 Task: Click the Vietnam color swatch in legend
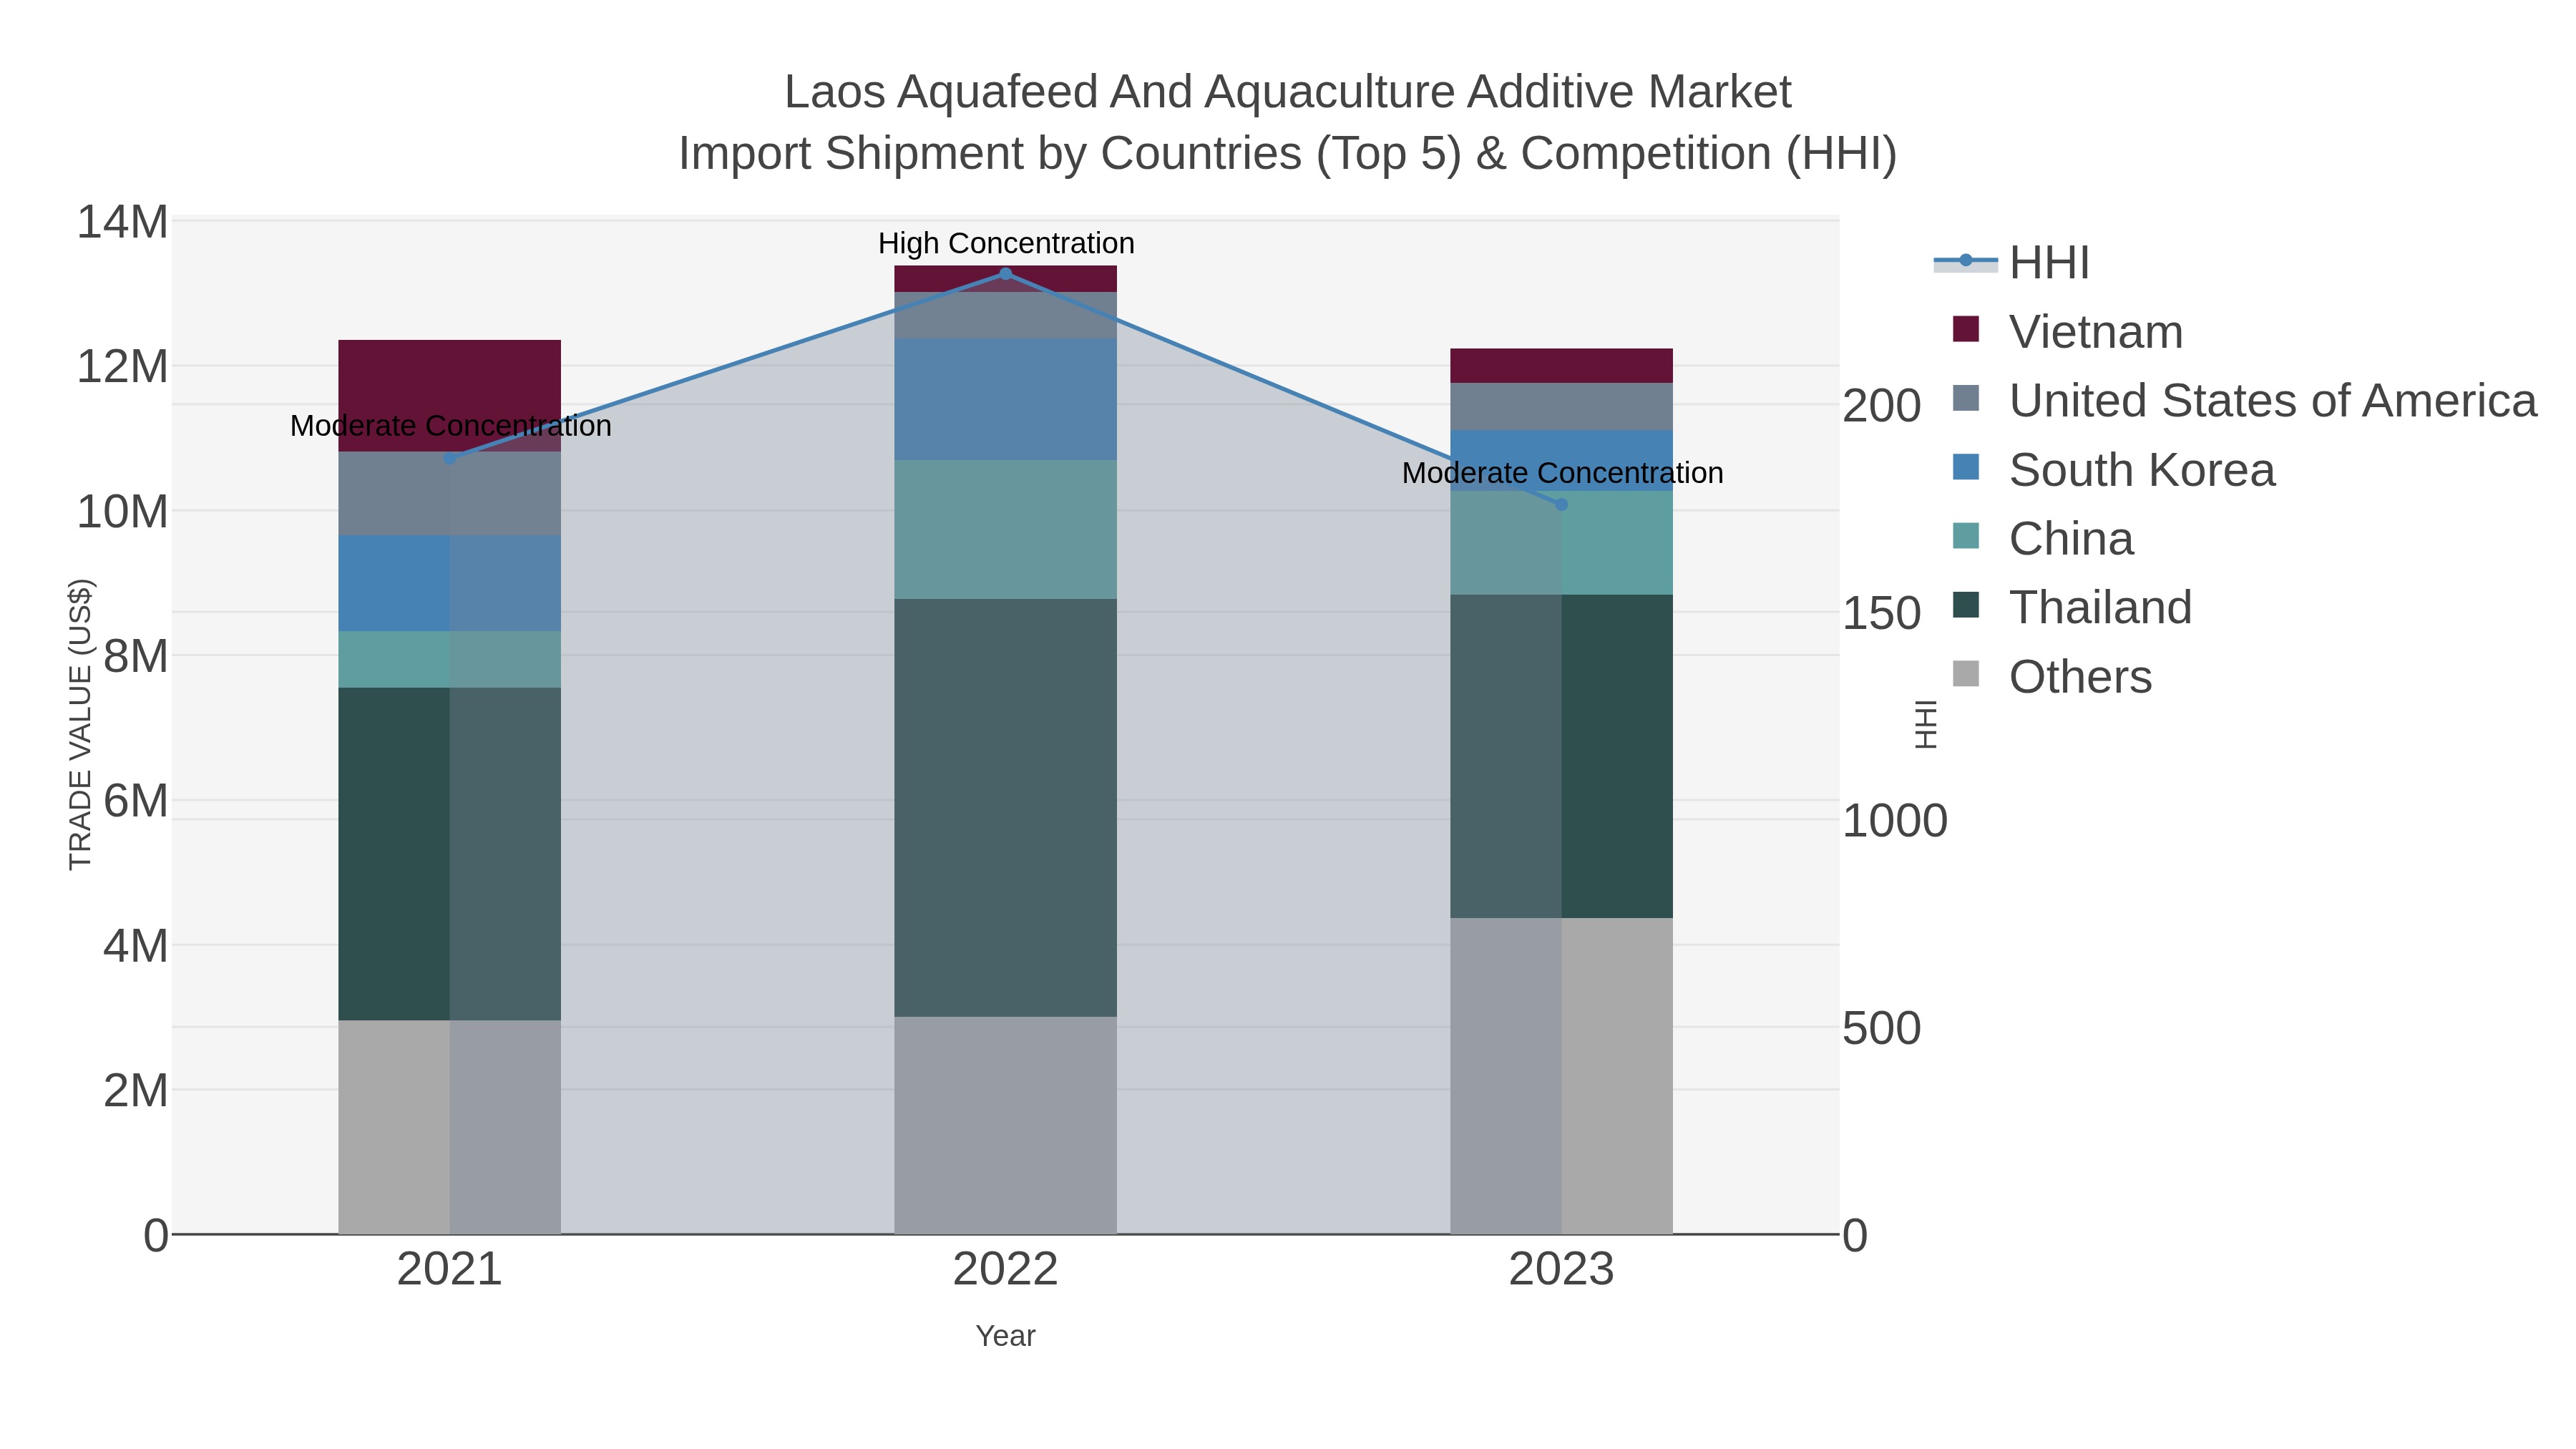1966,329
